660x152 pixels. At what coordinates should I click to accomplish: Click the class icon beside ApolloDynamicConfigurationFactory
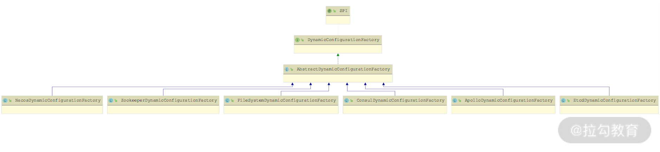point(454,101)
